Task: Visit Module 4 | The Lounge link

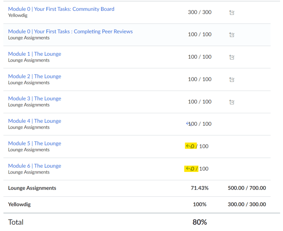Action: click(x=34, y=121)
